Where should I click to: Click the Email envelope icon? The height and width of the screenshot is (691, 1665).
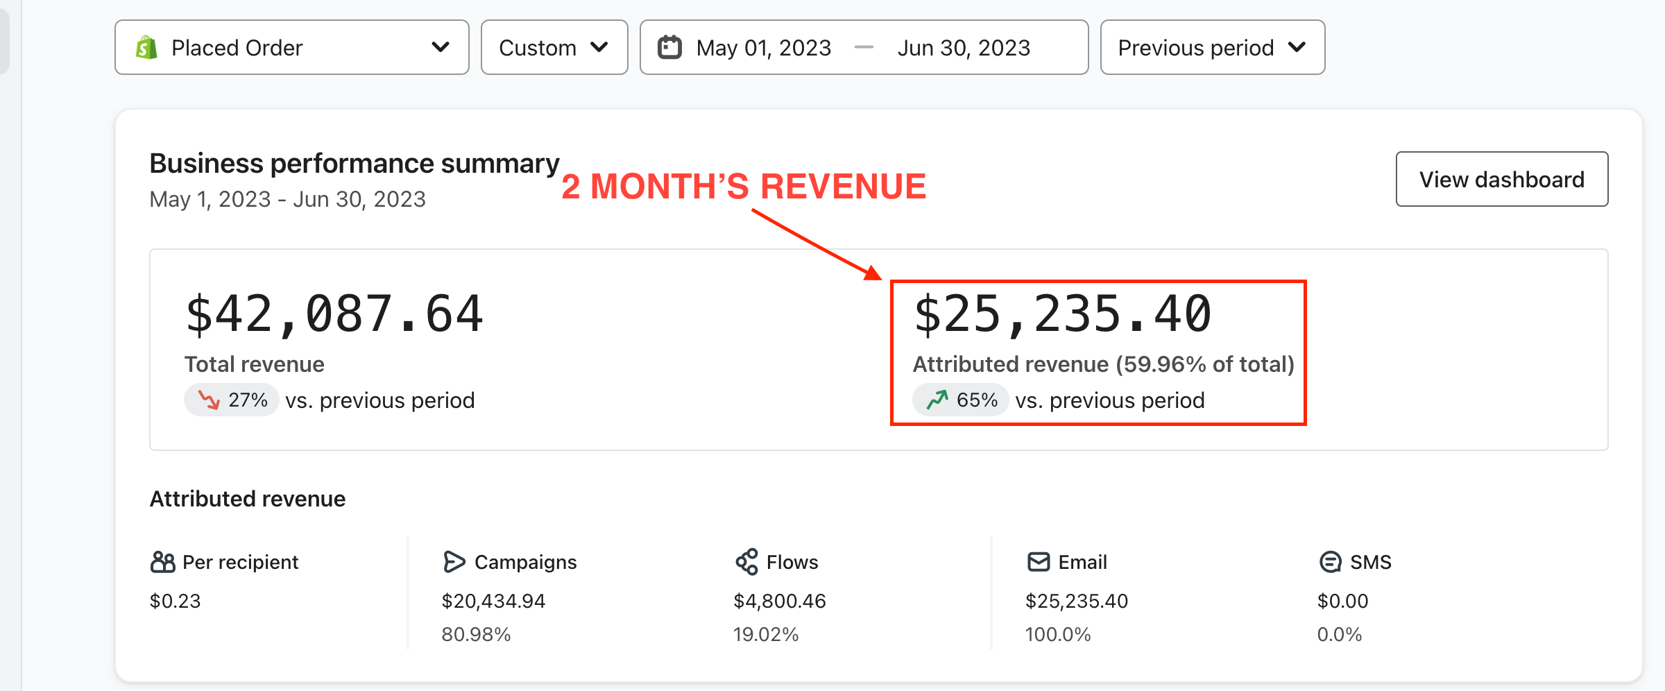coord(1038,562)
